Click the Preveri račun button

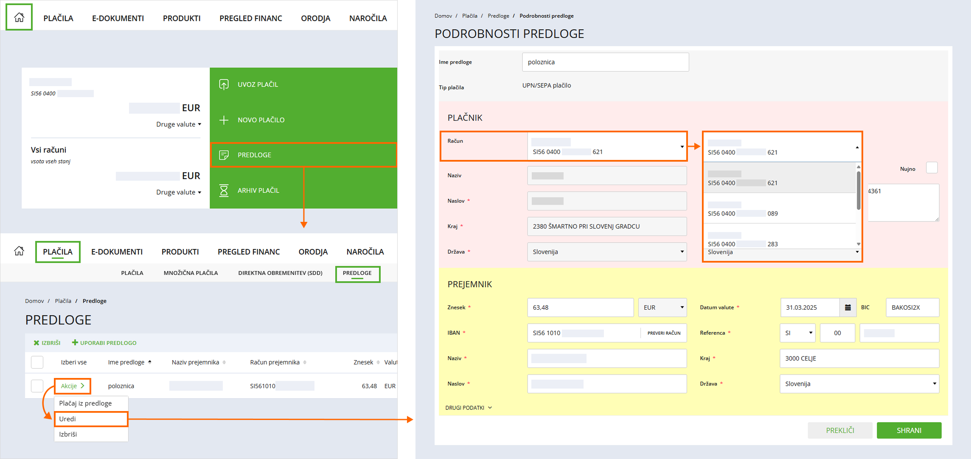[x=664, y=333]
